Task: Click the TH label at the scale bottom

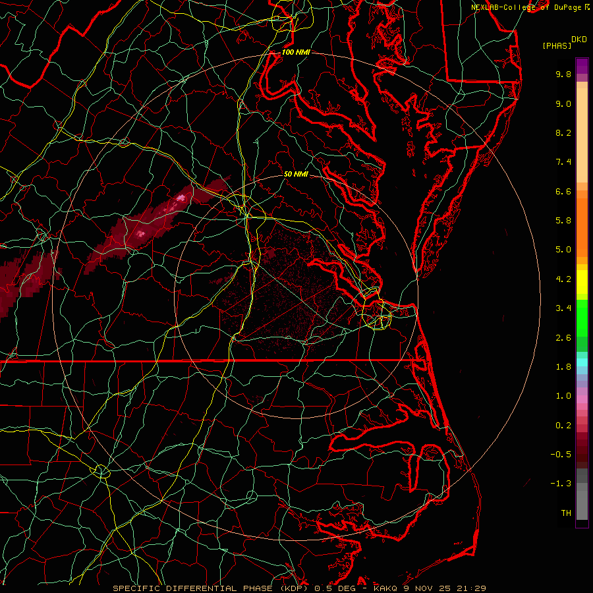Action: (566, 513)
